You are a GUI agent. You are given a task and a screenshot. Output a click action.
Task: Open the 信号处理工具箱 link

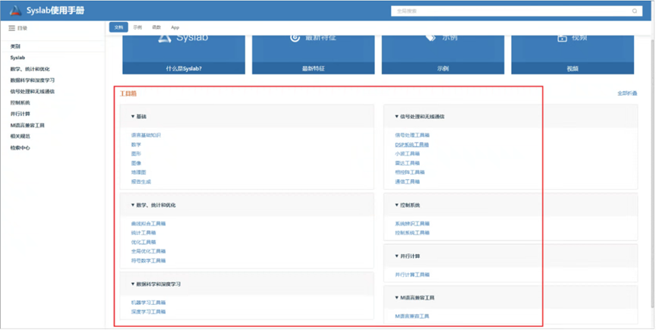coord(412,135)
